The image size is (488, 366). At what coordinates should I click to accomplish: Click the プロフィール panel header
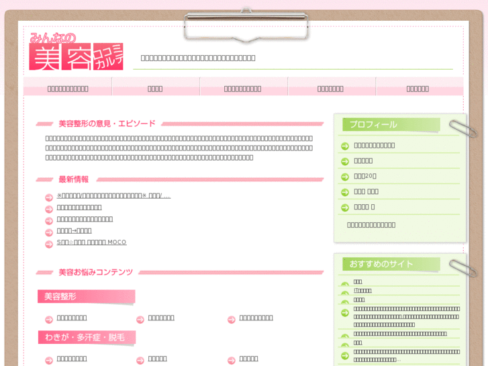(391, 125)
